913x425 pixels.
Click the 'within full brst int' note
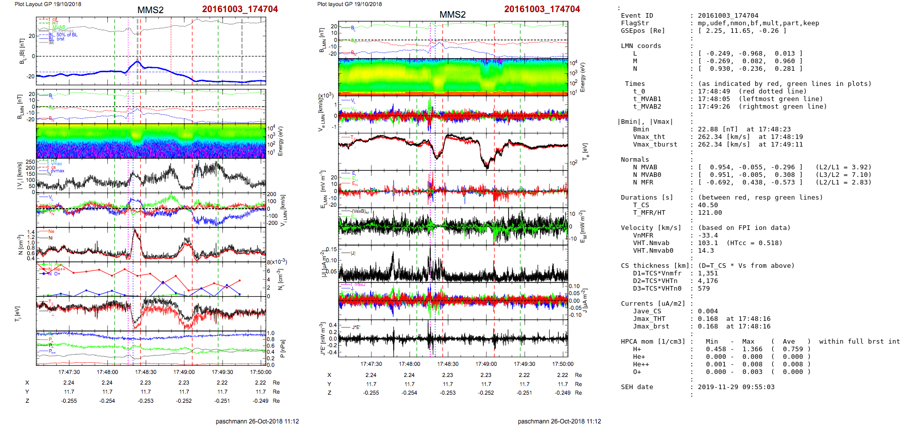(859, 342)
